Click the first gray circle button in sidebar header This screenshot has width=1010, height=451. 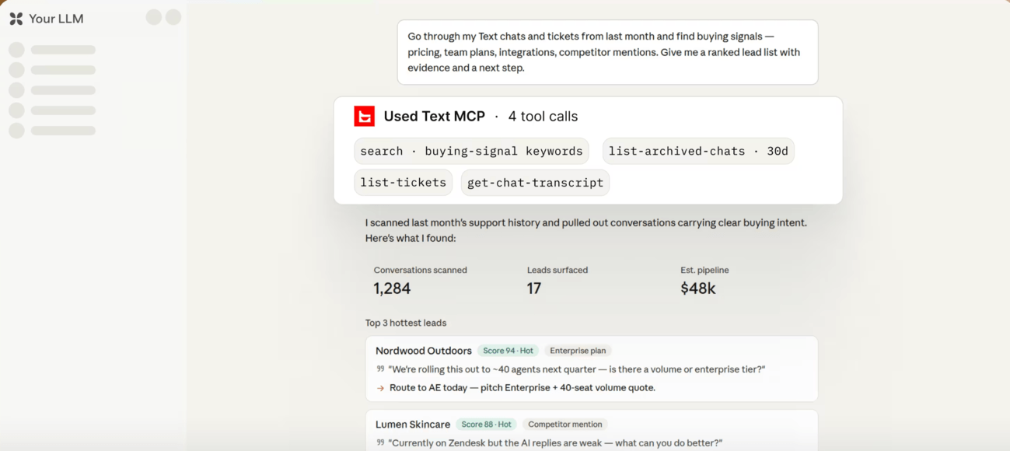coord(154,17)
